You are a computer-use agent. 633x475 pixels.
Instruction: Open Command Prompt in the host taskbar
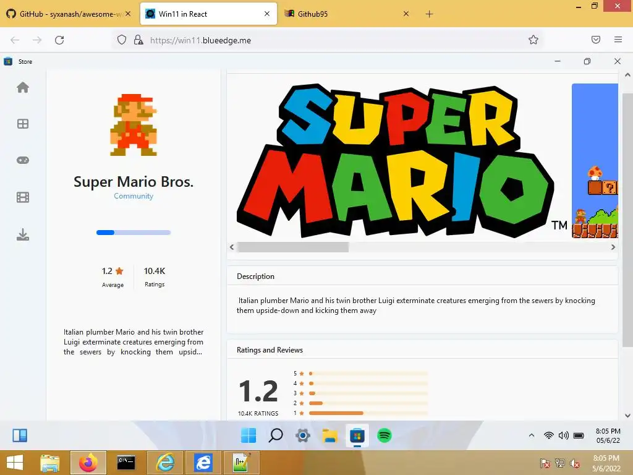click(x=126, y=463)
